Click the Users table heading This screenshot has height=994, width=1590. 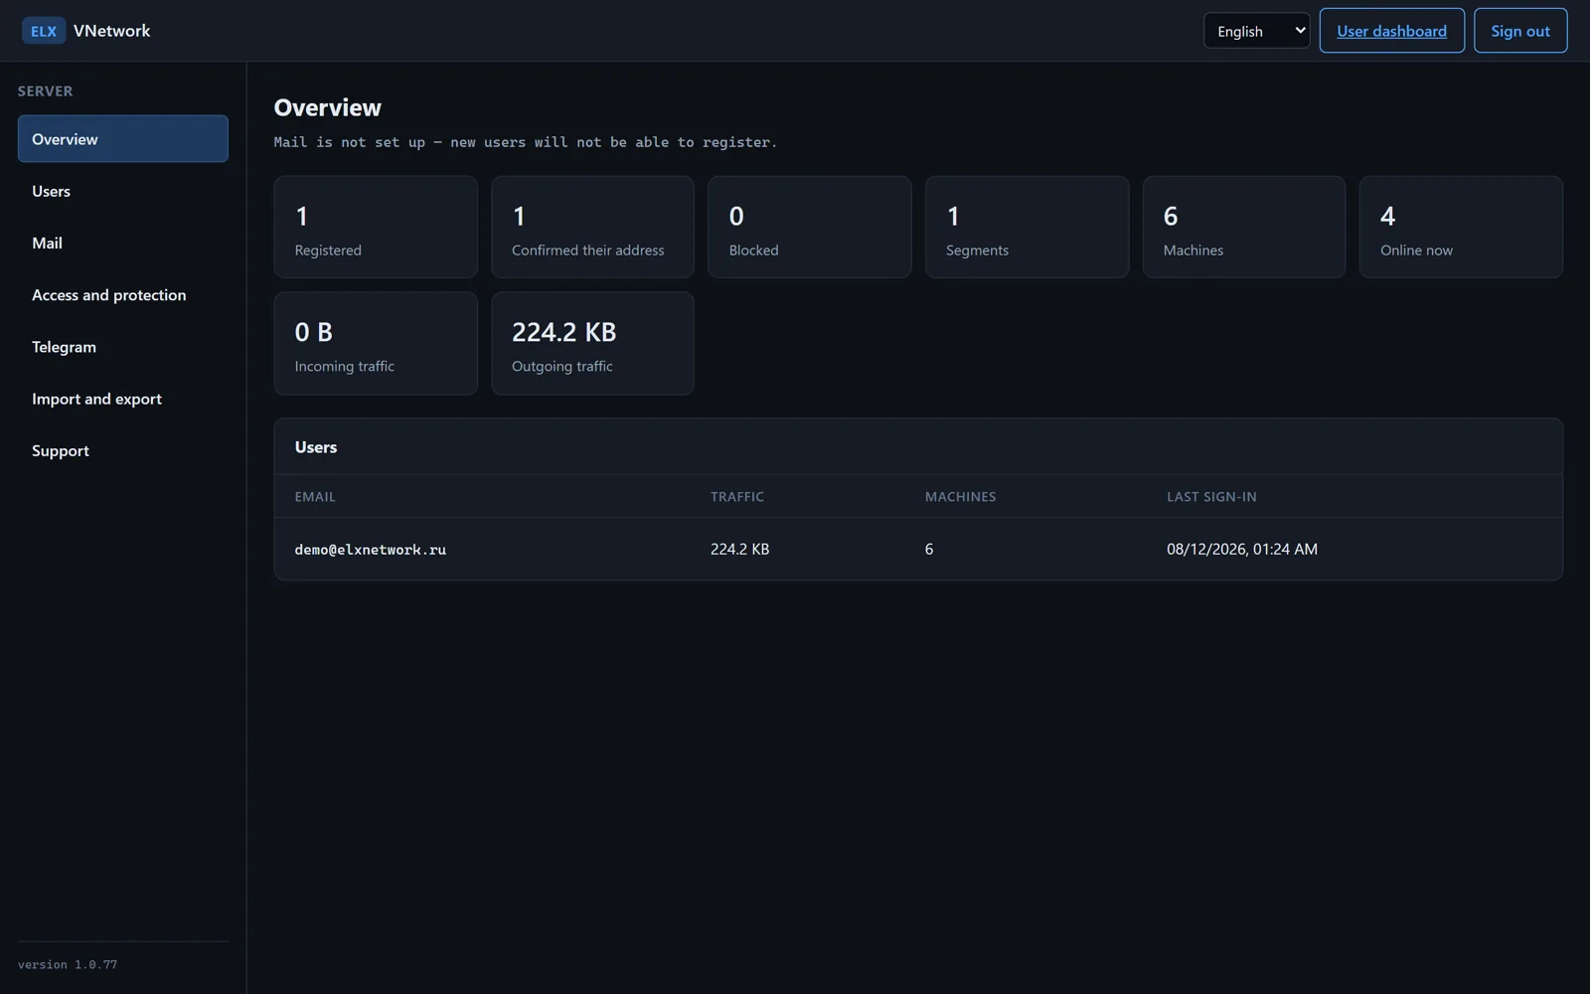pyautogui.click(x=316, y=447)
